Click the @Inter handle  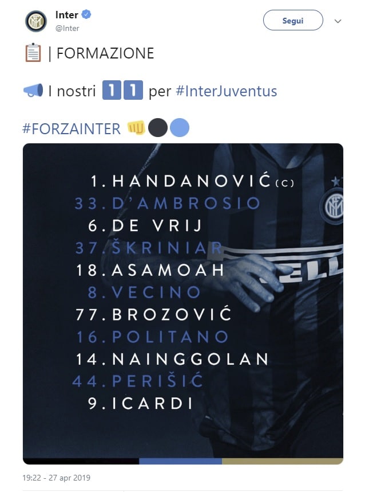[x=68, y=28]
